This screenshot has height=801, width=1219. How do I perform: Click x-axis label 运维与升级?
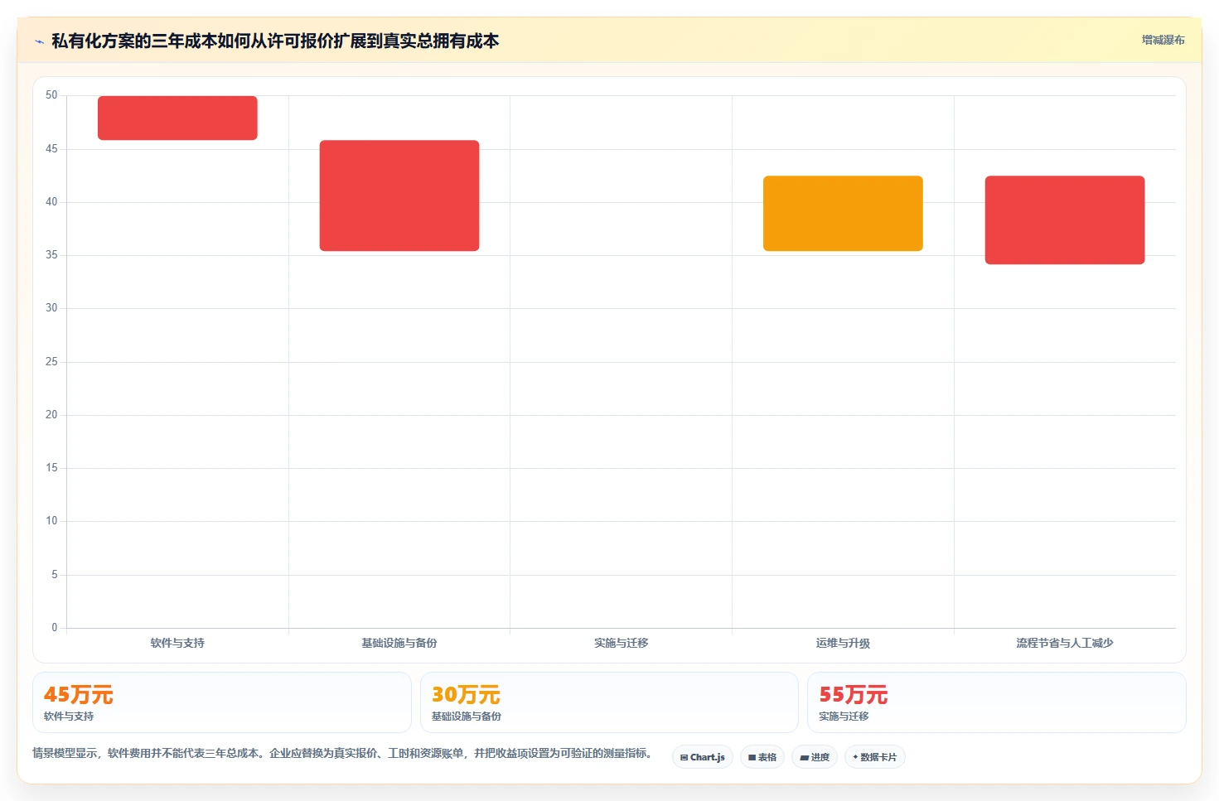point(843,643)
